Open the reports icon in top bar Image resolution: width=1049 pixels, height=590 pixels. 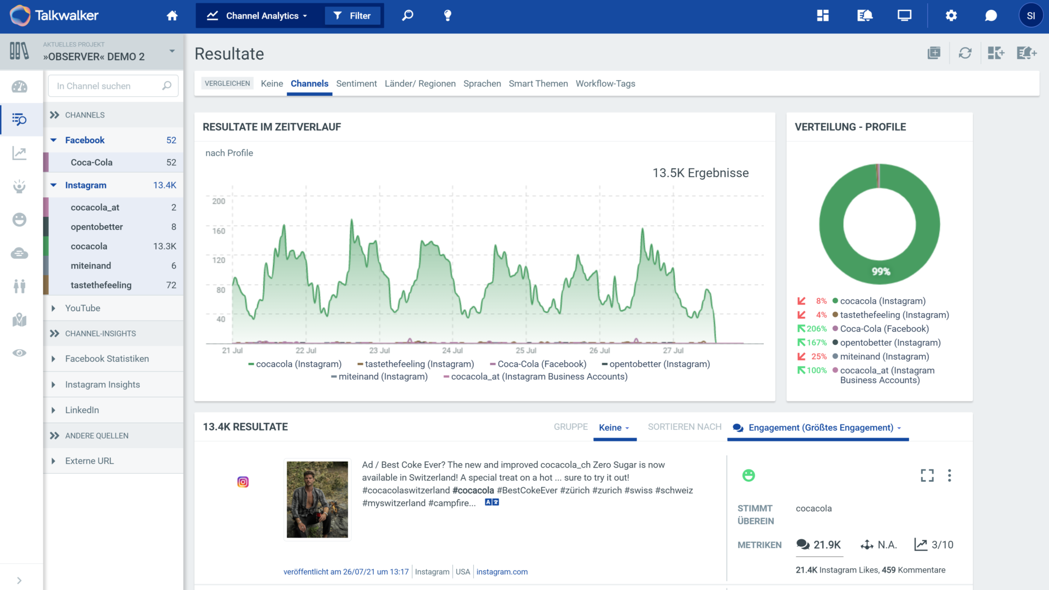(x=865, y=16)
